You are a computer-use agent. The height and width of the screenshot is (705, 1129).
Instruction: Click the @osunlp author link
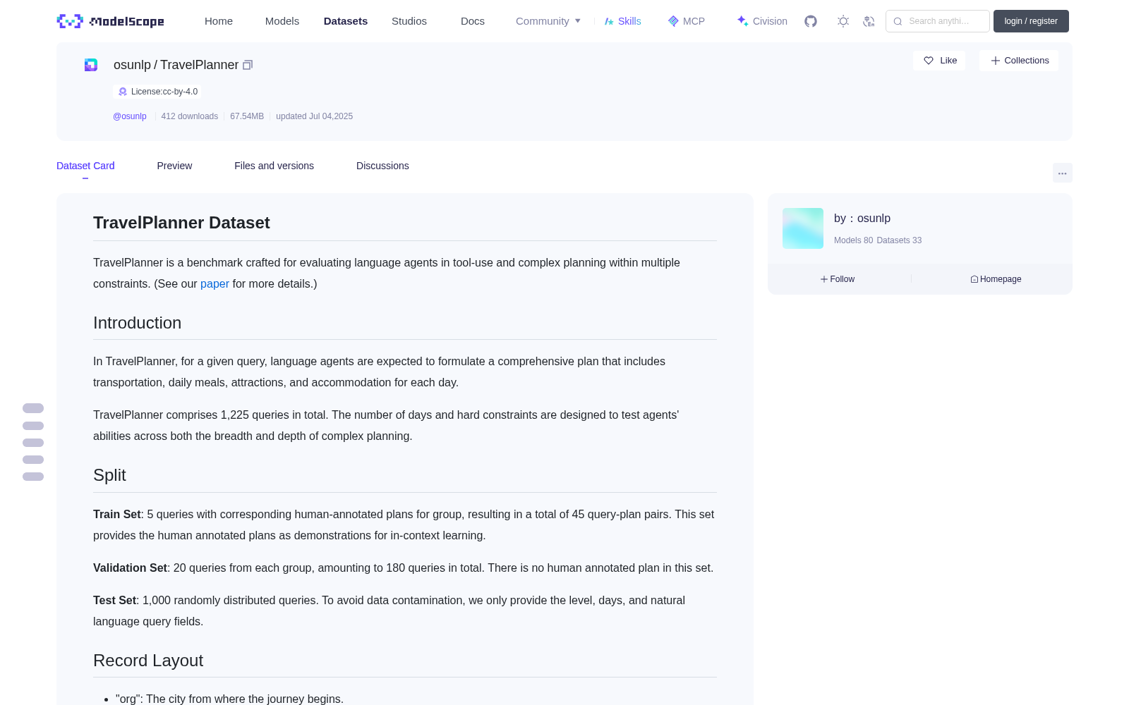click(x=130, y=116)
